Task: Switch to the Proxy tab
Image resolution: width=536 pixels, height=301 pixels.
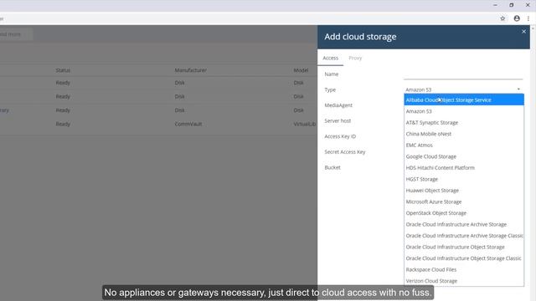Action: (x=355, y=58)
